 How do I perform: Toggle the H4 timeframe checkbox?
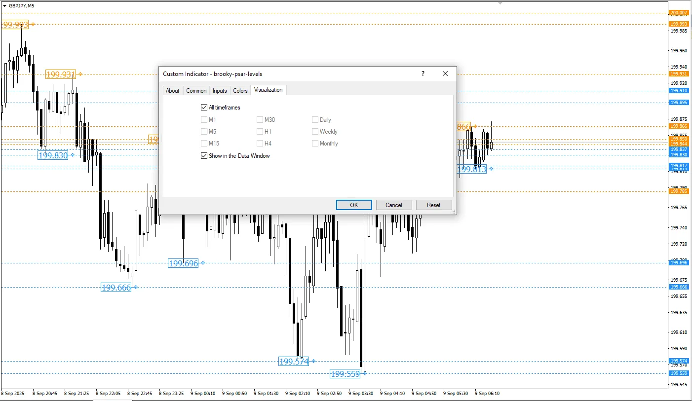click(x=260, y=143)
